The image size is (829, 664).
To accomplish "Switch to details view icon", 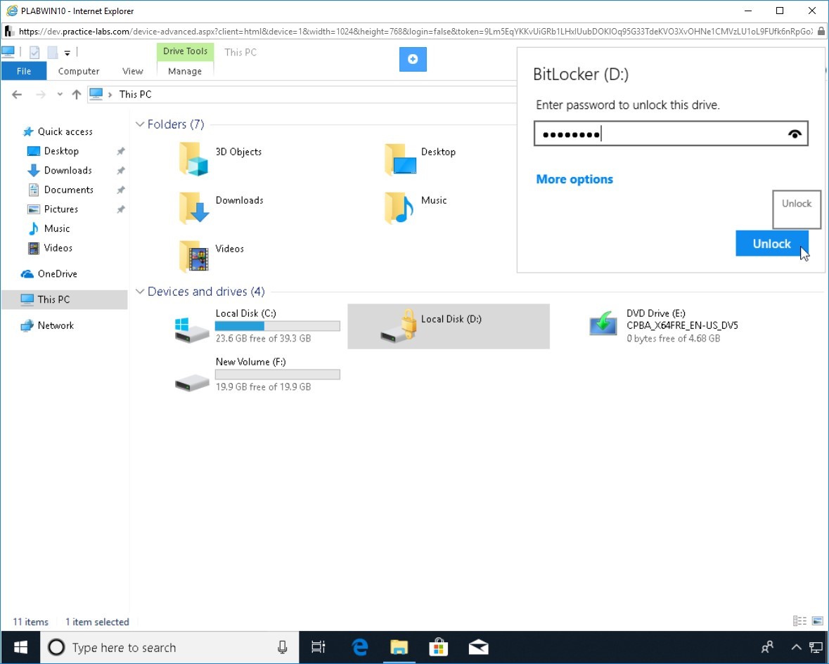I will point(799,621).
